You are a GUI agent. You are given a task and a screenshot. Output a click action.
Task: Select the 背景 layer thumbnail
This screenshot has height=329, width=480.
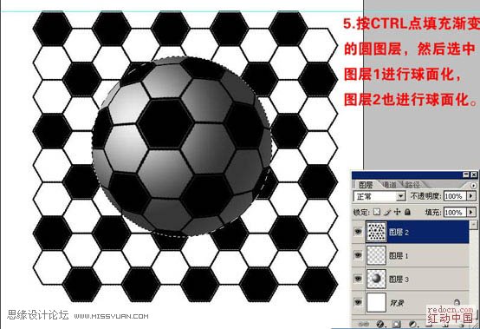click(x=376, y=302)
